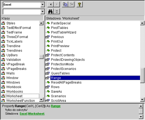Select the PivotTables method
The image size is (145, 120).
pyautogui.click(x=59, y=28)
